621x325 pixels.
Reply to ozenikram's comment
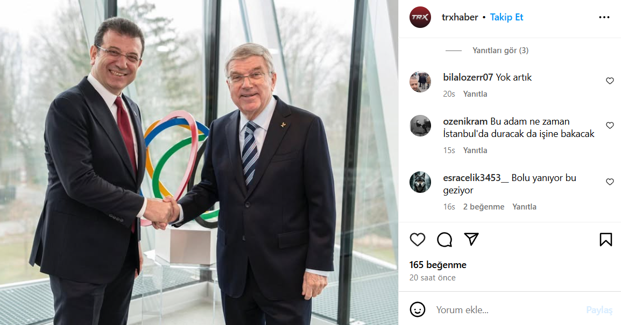click(x=475, y=150)
